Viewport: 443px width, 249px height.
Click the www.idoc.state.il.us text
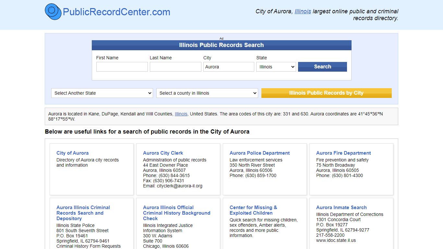click(336, 240)
